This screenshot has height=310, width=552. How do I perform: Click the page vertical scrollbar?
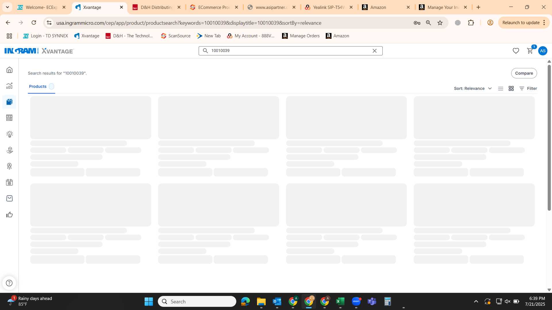pos(549,138)
